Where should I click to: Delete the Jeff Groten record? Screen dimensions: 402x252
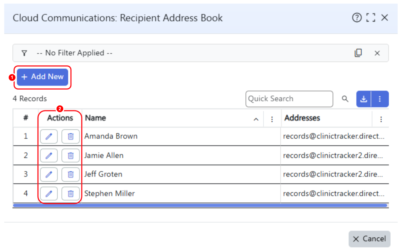(71, 174)
